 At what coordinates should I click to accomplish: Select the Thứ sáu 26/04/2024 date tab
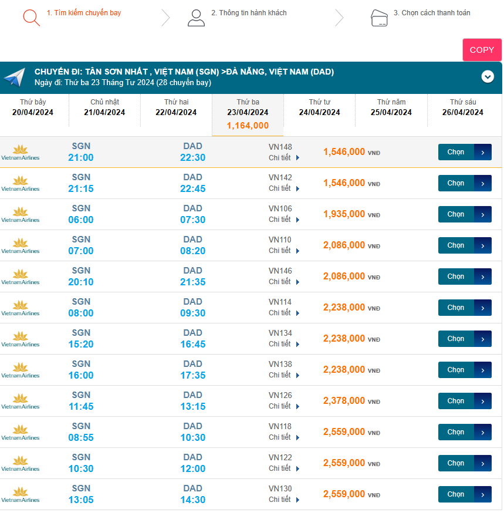pyautogui.click(x=464, y=107)
